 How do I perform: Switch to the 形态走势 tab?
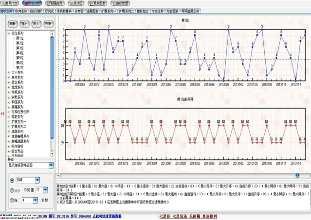(x=158, y=11)
